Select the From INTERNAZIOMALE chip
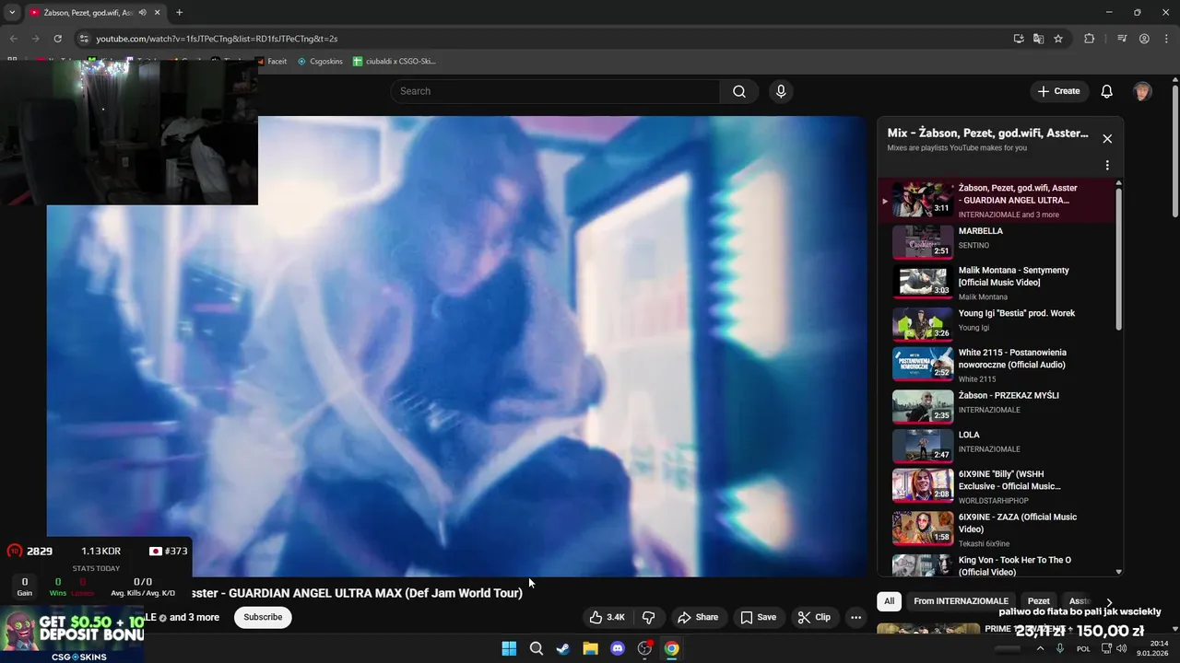The height and width of the screenshot is (663, 1180). pos(962,601)
